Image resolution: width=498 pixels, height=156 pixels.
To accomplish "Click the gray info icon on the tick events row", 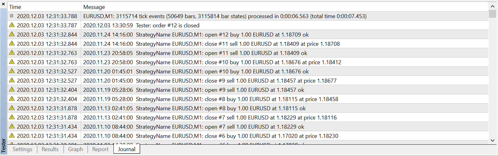I will point(12,16).
